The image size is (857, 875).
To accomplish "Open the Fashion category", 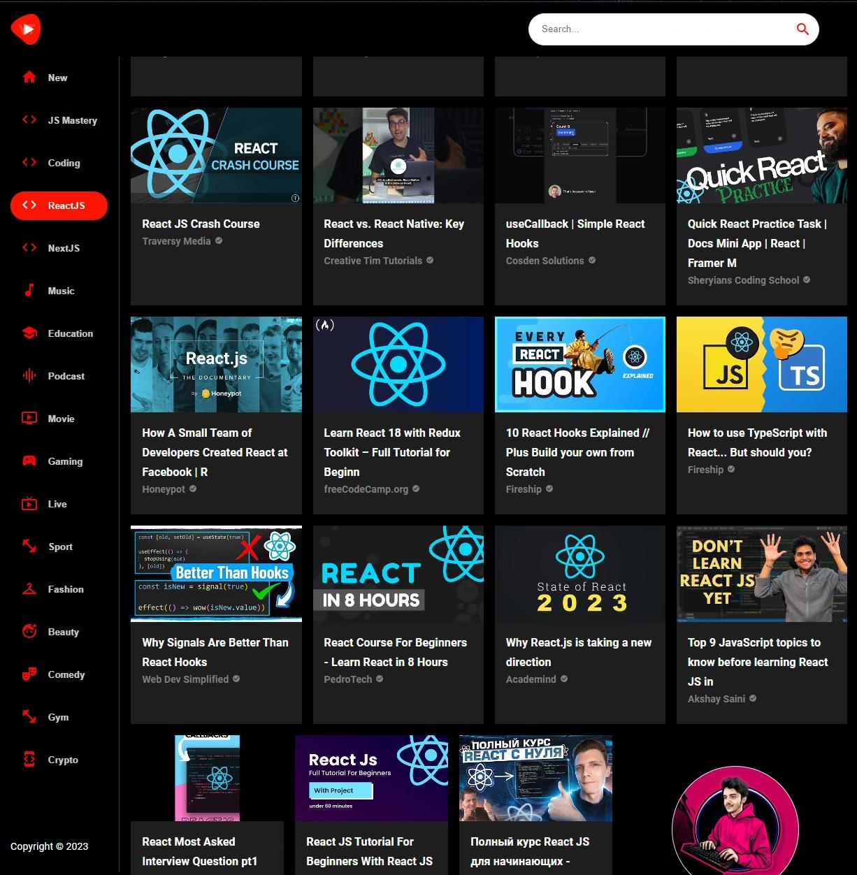I will click(x=59, y=589).
